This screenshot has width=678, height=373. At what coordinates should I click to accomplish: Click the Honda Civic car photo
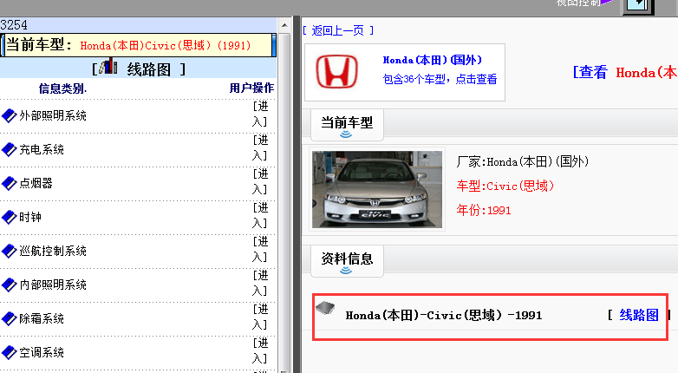click(x=377, y=189)
